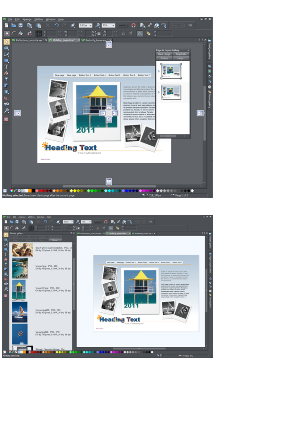The height and width of the screenshot is (434, 286).
Task: Click the bottom docking indicator in upper window
Action: pos(109,181)
